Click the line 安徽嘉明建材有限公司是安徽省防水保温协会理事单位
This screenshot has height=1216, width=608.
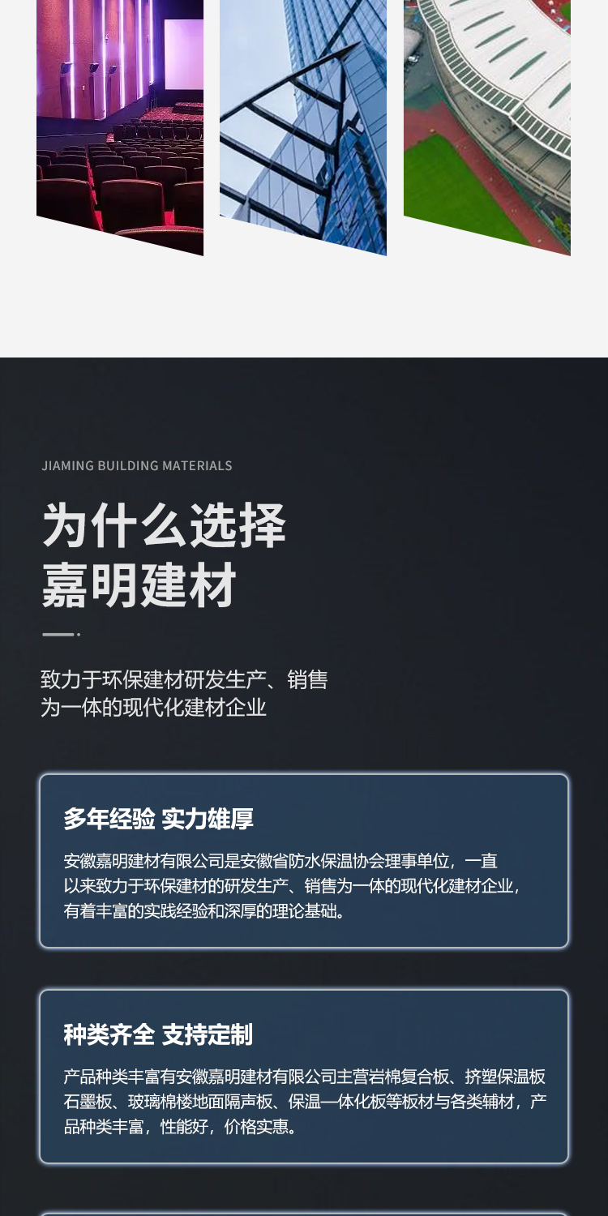(280, 861)
